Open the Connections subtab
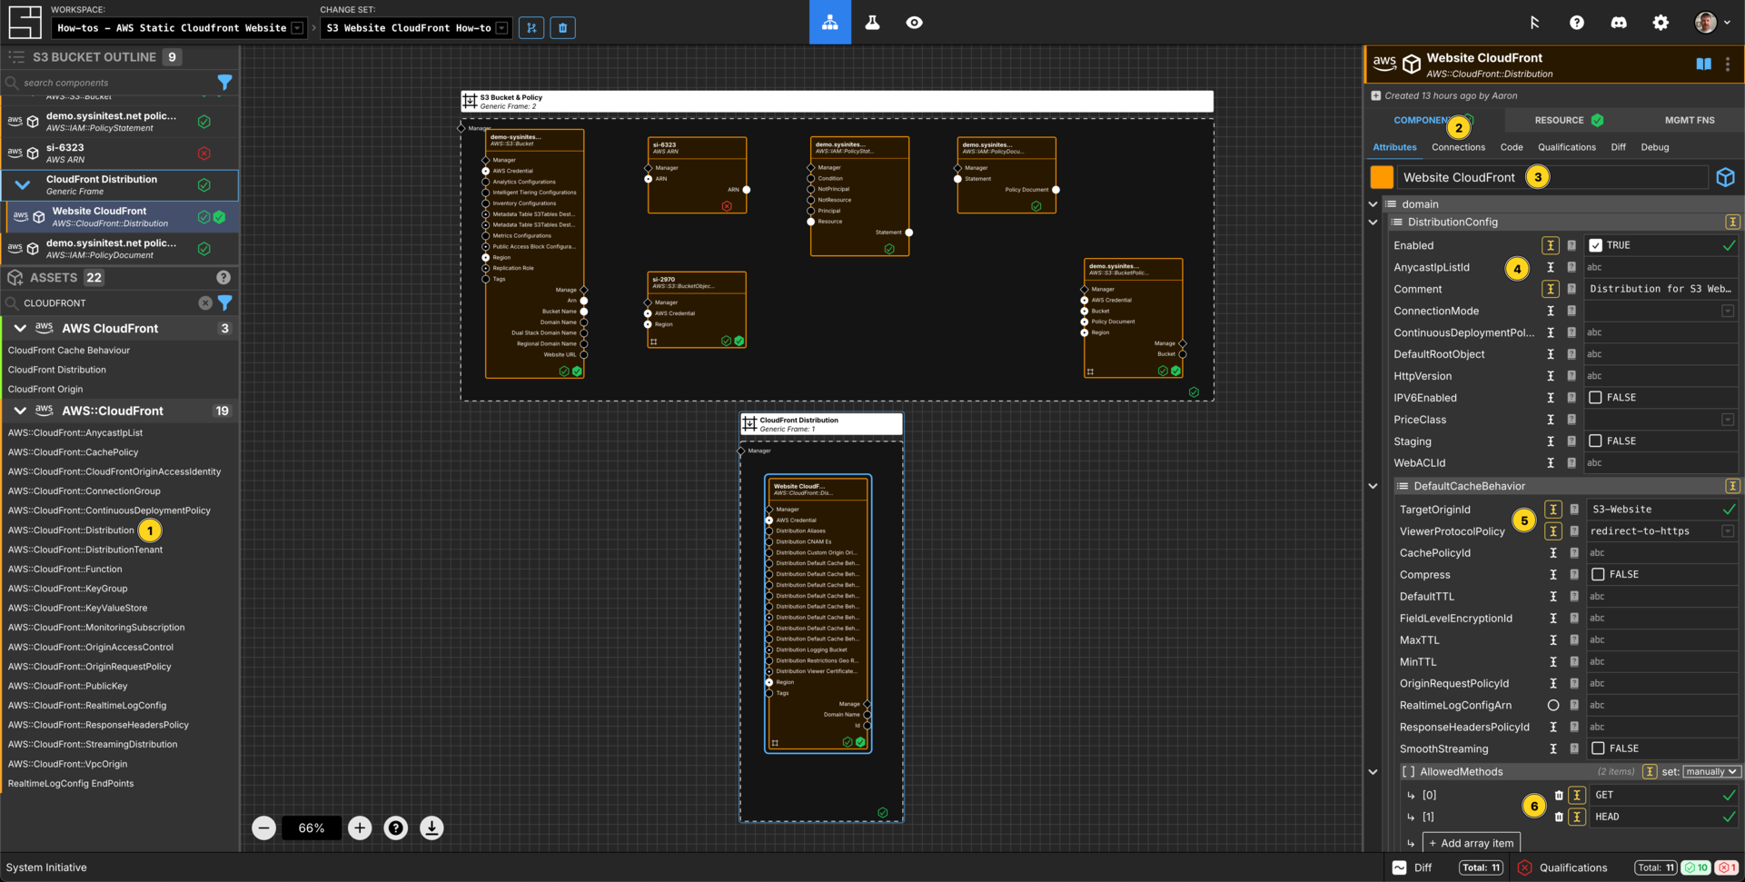This screenshot has height=882, width=1745. 1458,147
